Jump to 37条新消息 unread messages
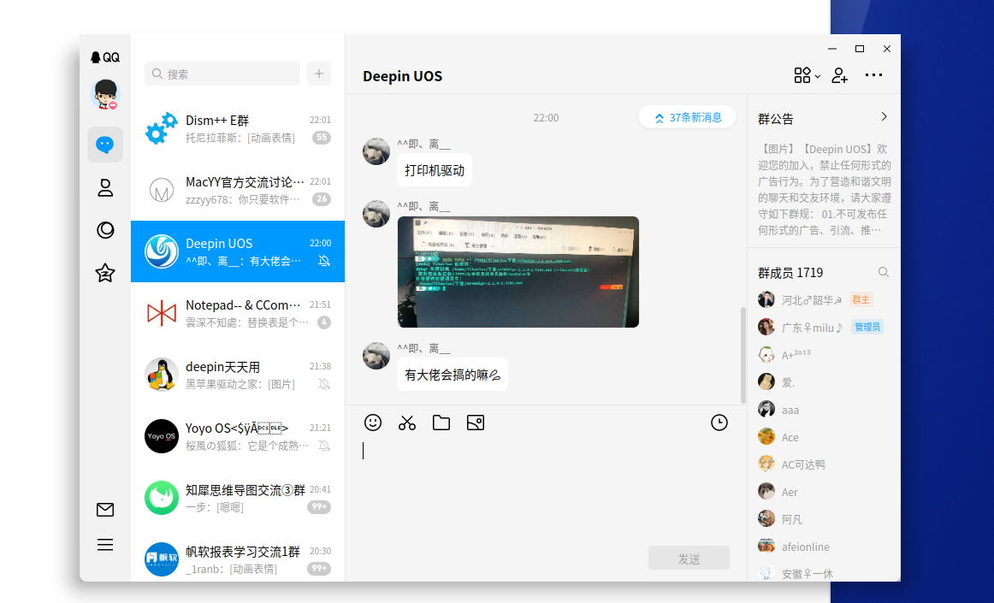This screenshot has width=994, height=603. click(x=687, y=117)
